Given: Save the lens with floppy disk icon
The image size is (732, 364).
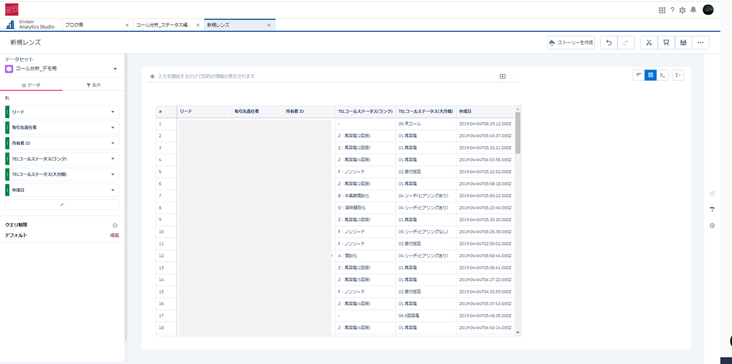Looking at the screenshot, I should (x=683, y=43).
